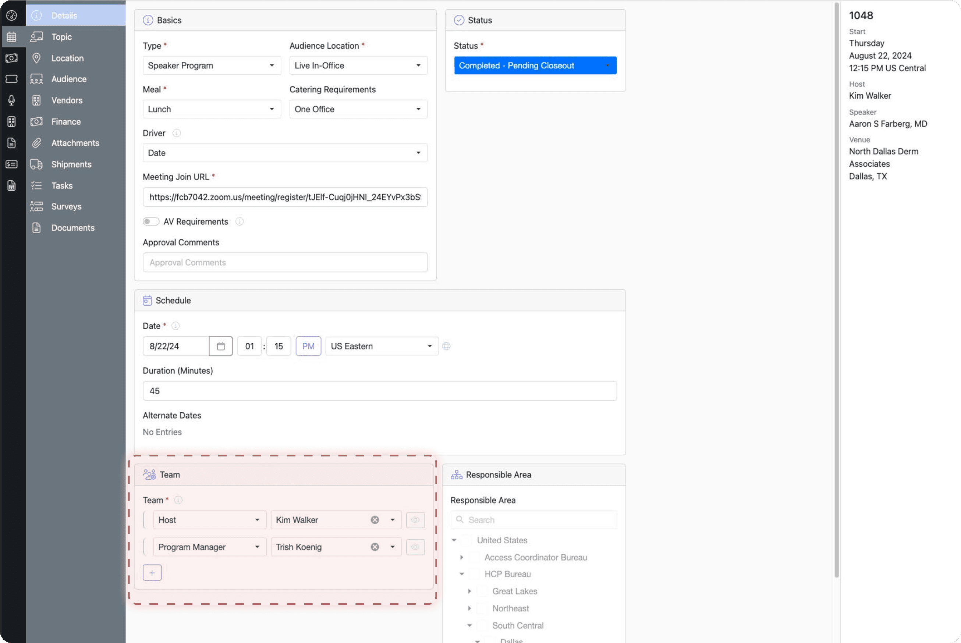
Task: Click the add team member plus button
Action: pos(152,572)
